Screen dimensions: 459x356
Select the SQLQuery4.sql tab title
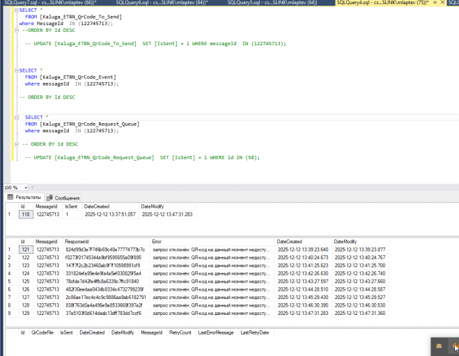[382, 3]
